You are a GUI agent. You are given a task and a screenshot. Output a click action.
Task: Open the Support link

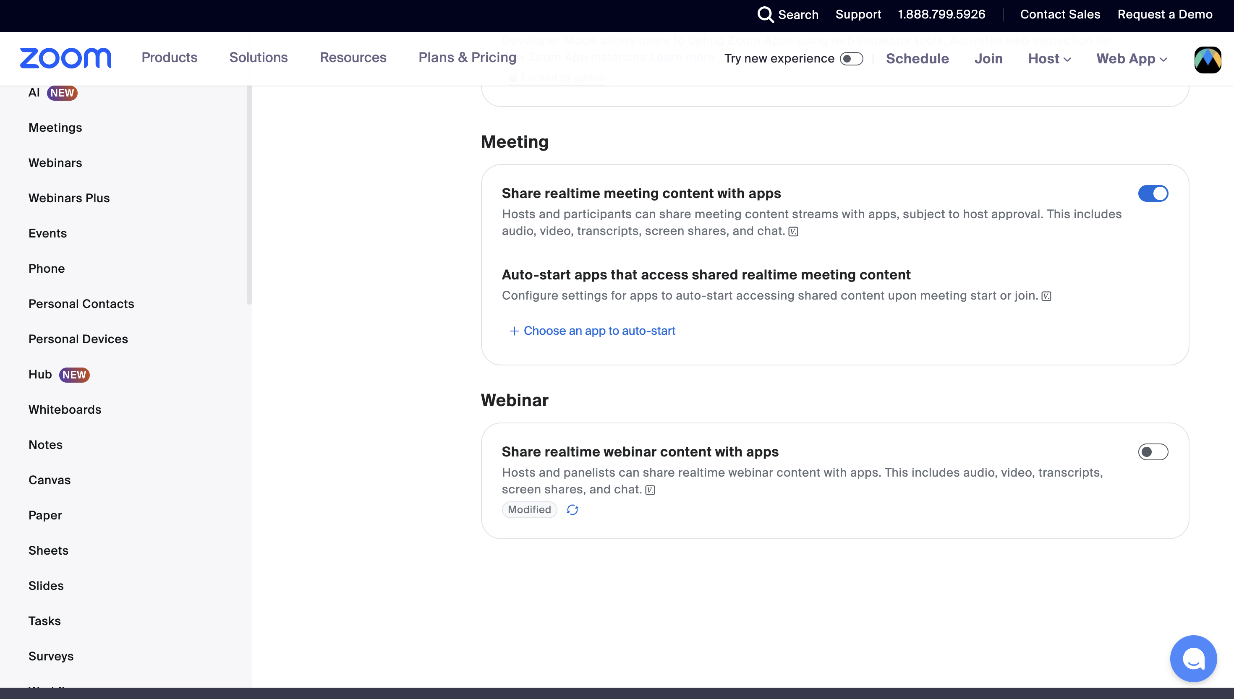tap(858, 14)
